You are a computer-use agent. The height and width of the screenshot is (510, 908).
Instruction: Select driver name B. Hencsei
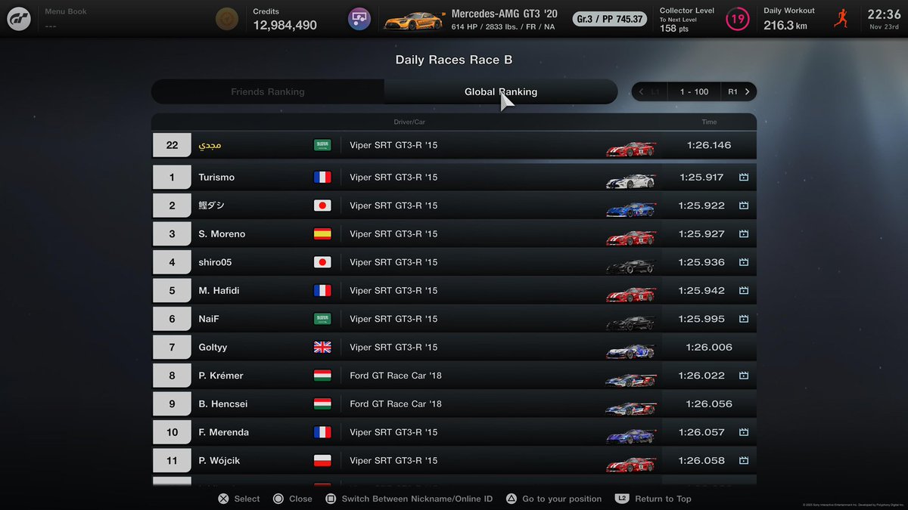tap(222, 404)
